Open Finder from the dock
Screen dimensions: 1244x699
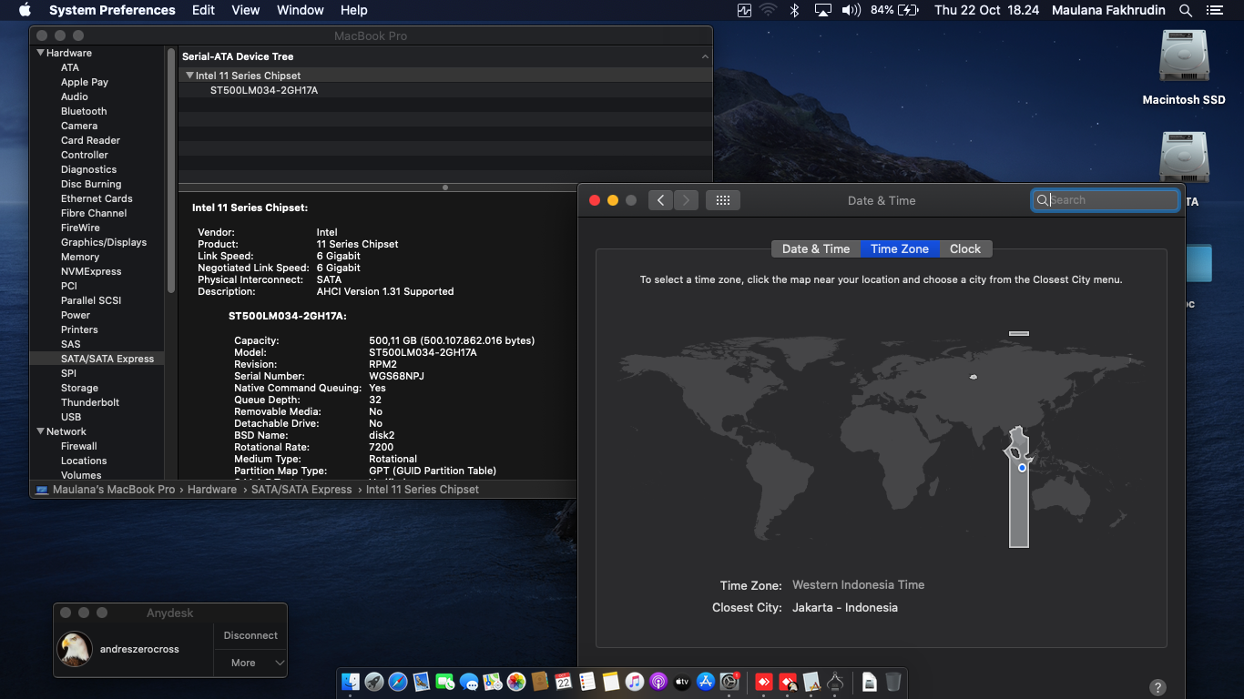(351, 682)
